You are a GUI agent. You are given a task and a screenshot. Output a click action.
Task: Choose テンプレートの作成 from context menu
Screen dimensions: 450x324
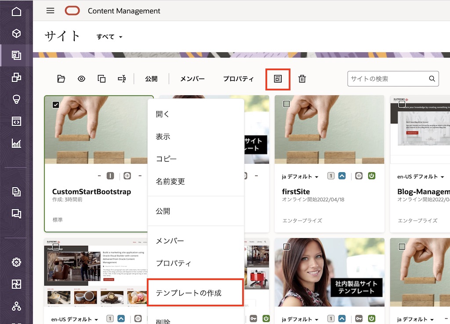(189, 293)
